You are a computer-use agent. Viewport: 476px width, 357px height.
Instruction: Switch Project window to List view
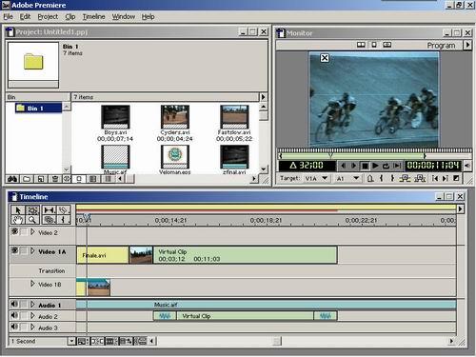click(108, 179)
